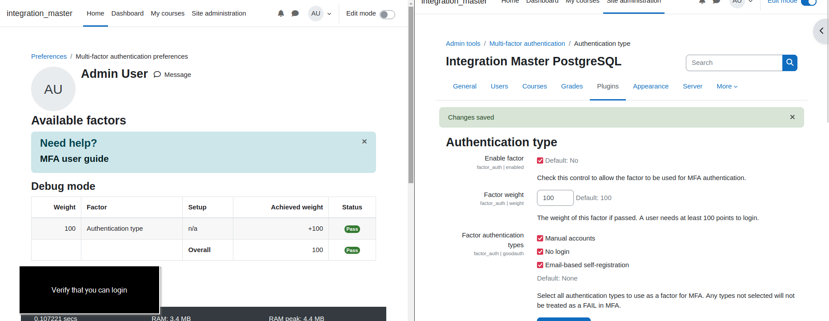
Task: Open notifications bell in left window
Action: click(x=281, y=13)
